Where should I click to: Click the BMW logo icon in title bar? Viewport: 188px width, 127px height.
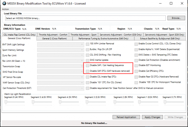coord(4,4)
